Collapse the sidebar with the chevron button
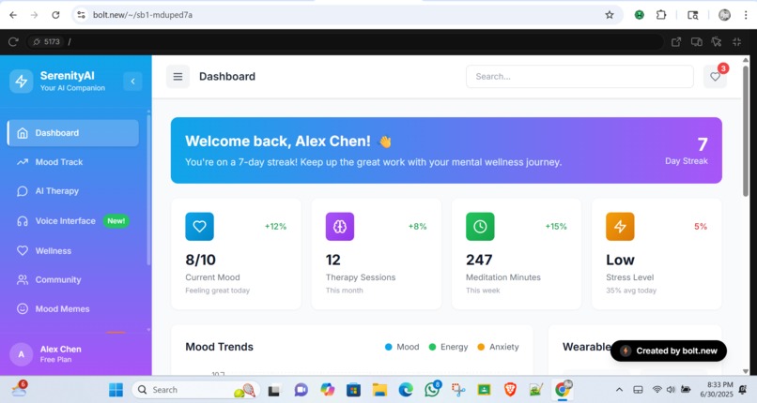This screenshot has width=757, height=403. (x=132, y=81)
